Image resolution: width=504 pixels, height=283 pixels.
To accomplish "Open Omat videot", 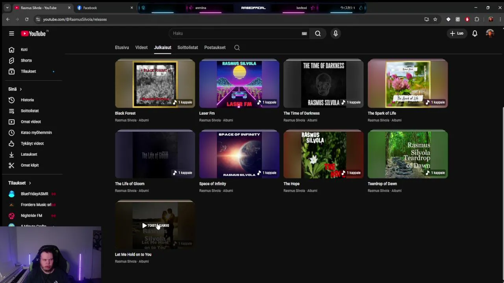I will point(31,122).
